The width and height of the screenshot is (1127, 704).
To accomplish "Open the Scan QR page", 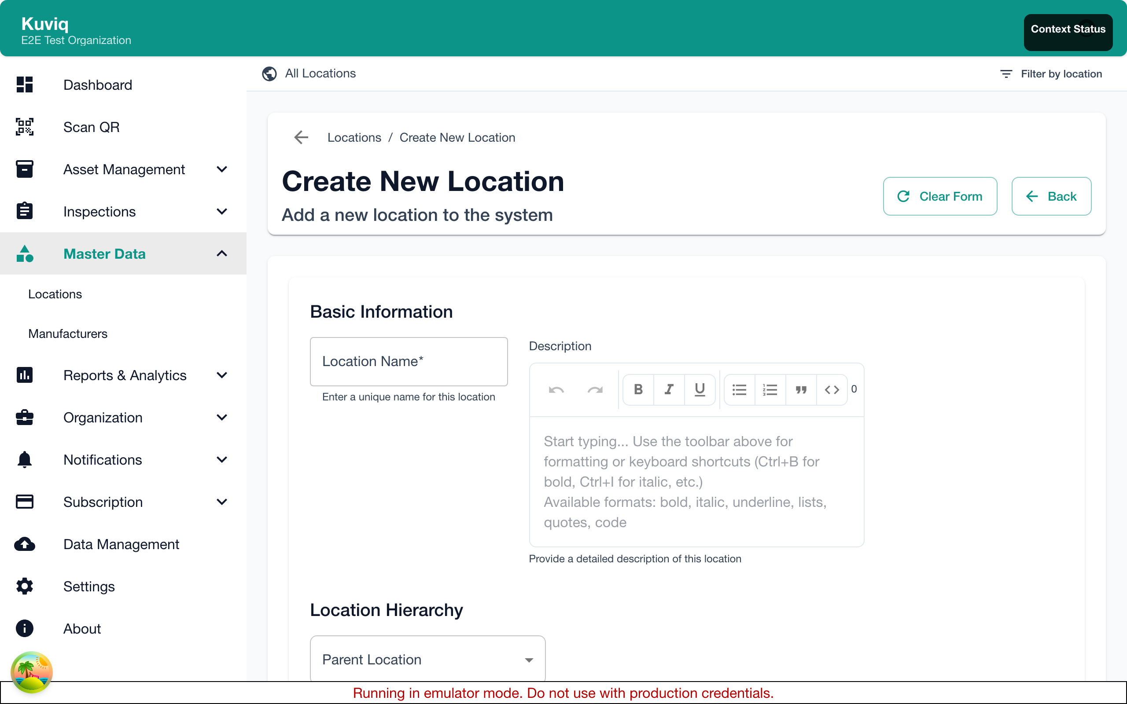I will tap(91, 127).
